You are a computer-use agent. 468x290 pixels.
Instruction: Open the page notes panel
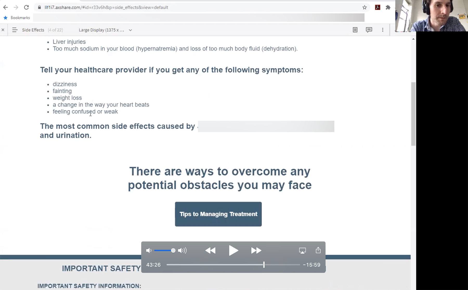pyautogui.click(x=355, y=30)
